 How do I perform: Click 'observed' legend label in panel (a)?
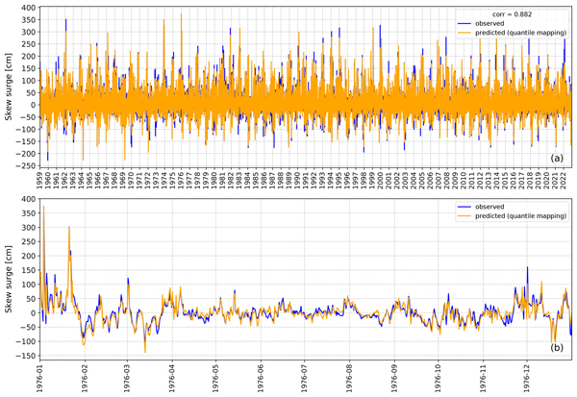point(489,23)
